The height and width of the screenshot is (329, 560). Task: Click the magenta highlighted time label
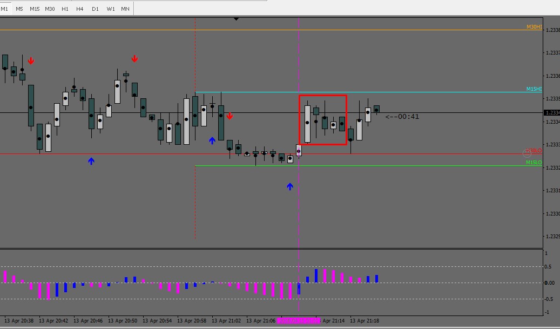[299, 321]
